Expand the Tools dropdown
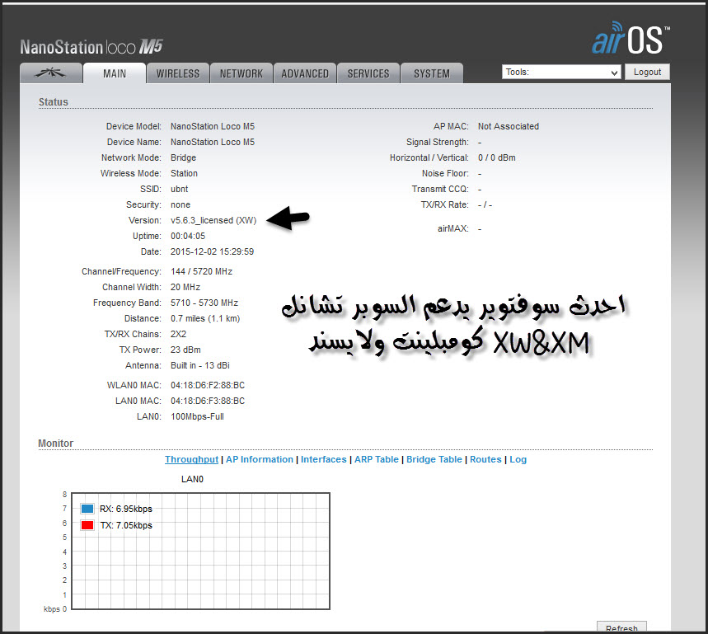Image resolution: width=708 pixels, height=634 pixels. point(561,72)
